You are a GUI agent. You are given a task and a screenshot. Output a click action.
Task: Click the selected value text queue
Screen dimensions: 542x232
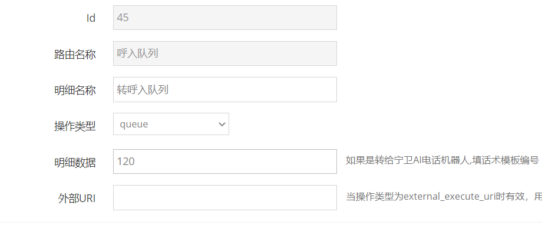pyautogui.click(x=134, y=124)
